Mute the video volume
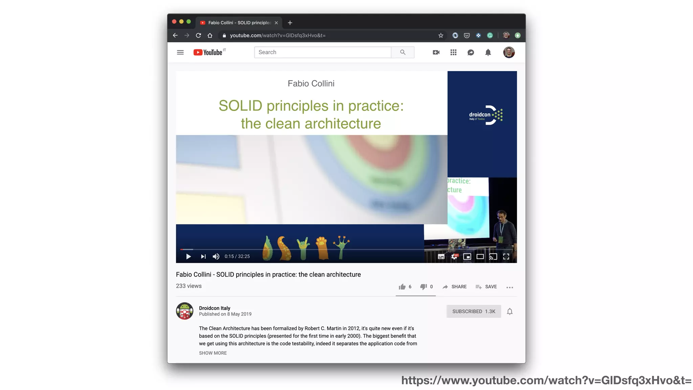Viewport: 693px width, 390px height. click(x=216, y=257)
